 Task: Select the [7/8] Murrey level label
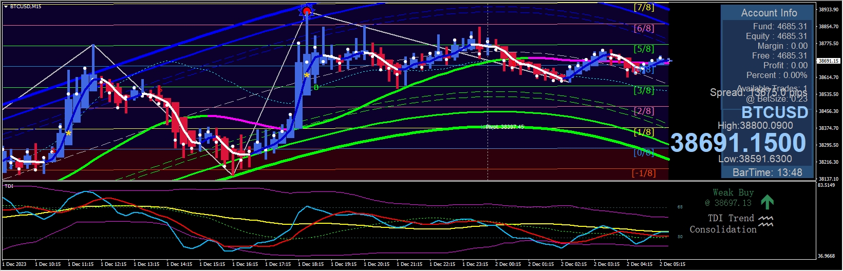tap(644, 7)
